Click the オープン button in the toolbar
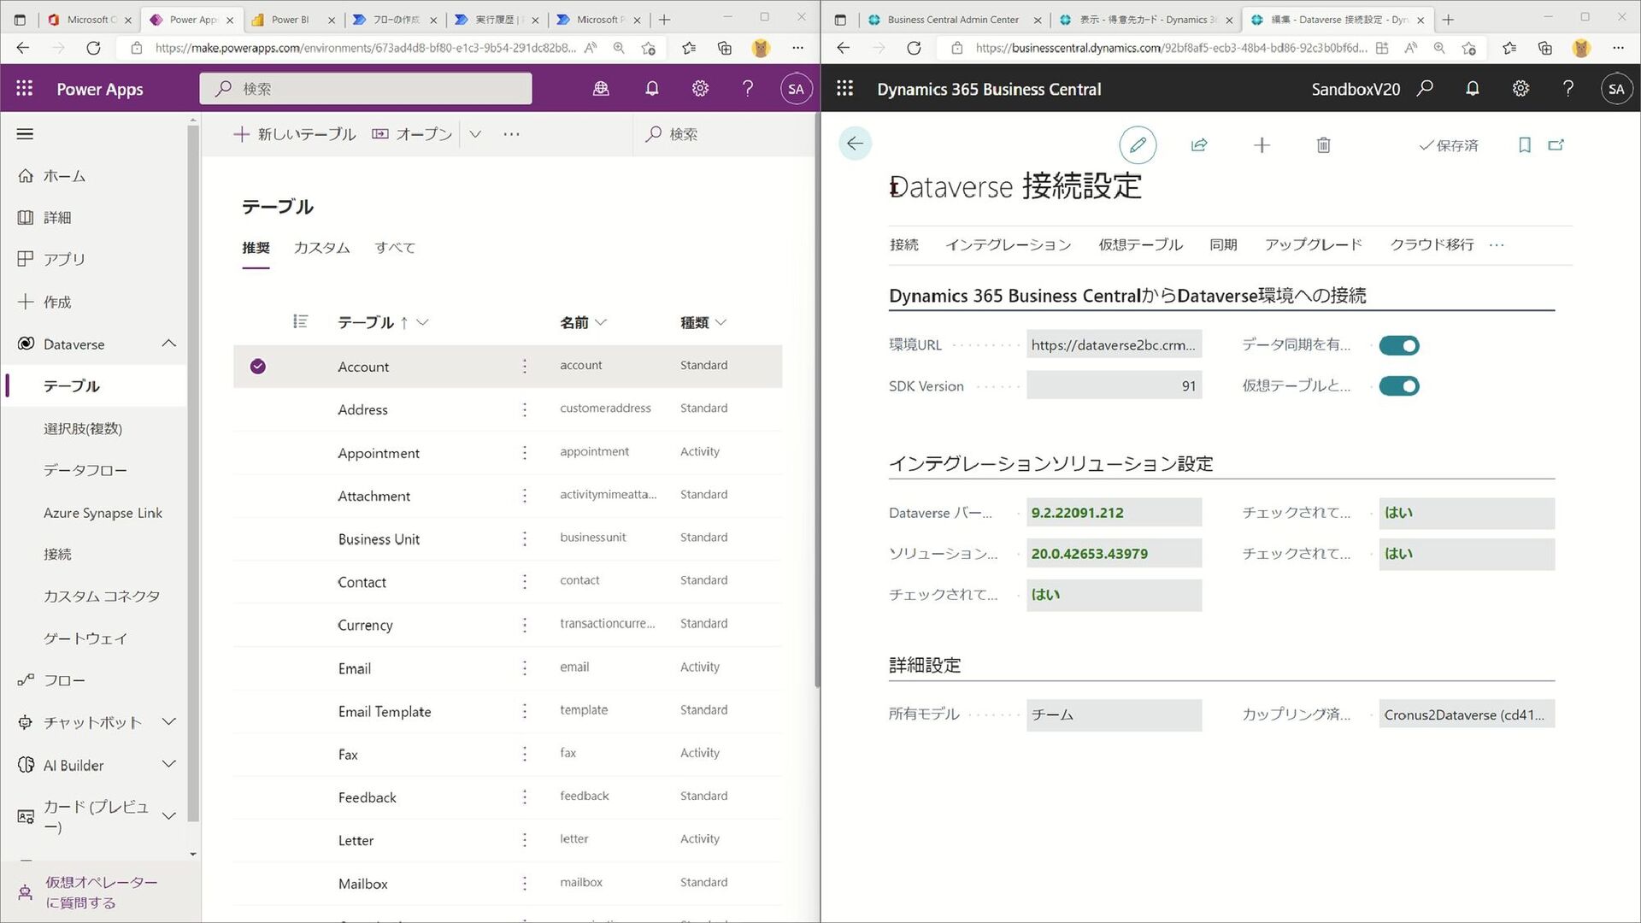 pyautogui.click(x=412, y=134)
